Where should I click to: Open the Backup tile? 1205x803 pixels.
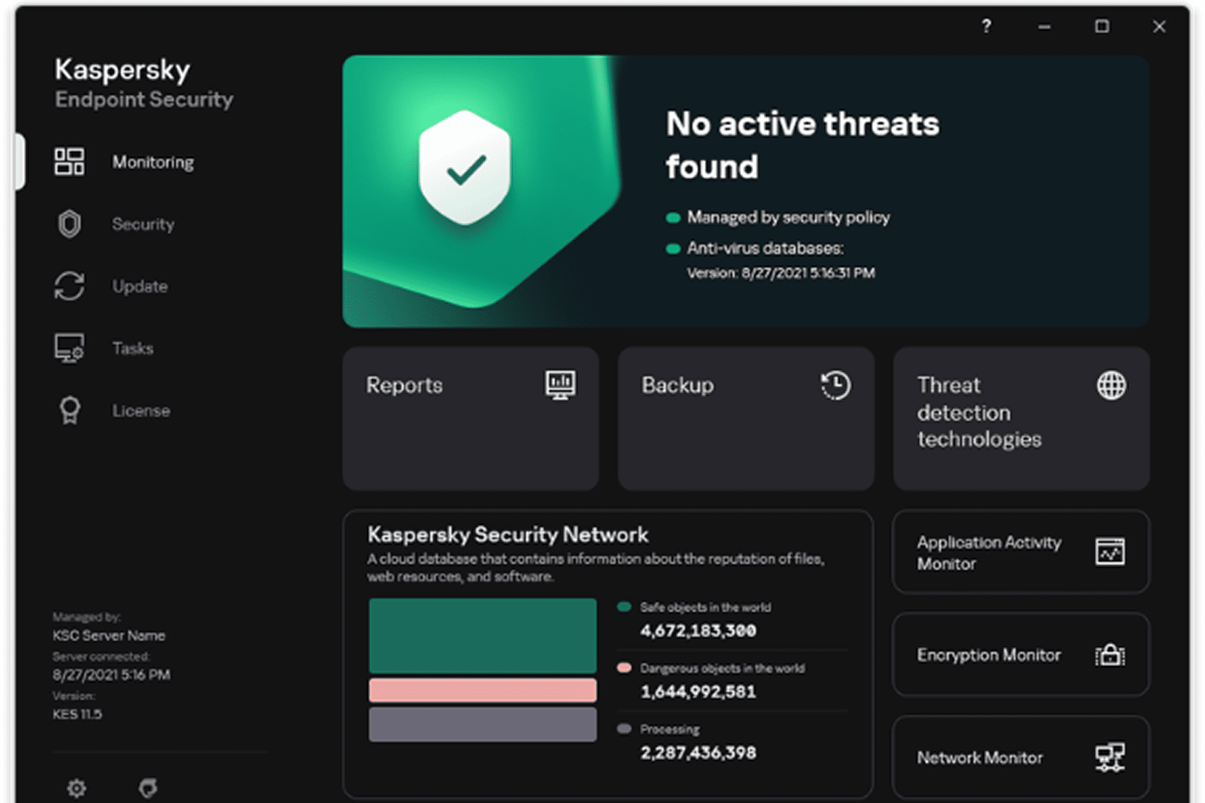click(x=746, y=419)
